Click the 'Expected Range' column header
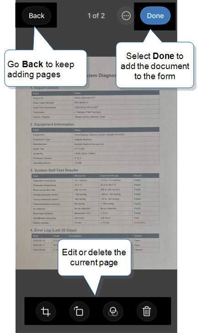 point(109,176)
